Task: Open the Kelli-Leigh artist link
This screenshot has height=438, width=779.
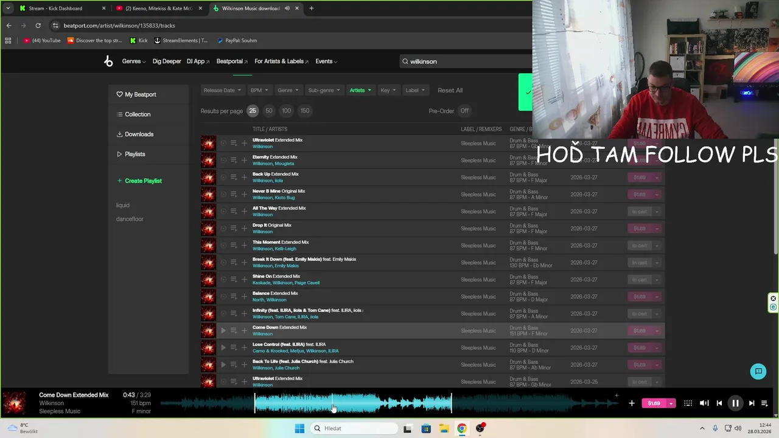Action: pos(285,249)
